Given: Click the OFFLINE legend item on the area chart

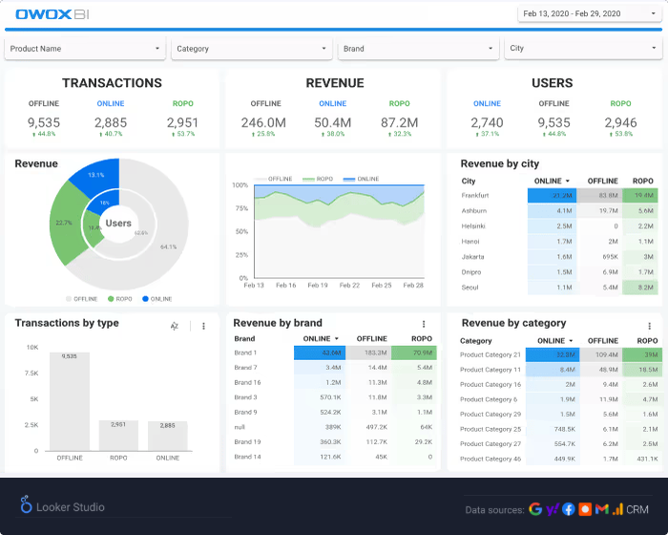Looking at the screenshot, I should [273, 179].
